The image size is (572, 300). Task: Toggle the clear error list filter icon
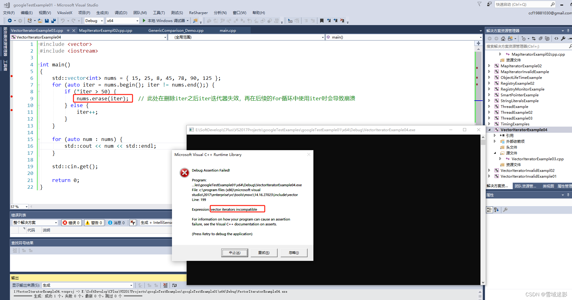pyautogui.click(x=133, y=223)
